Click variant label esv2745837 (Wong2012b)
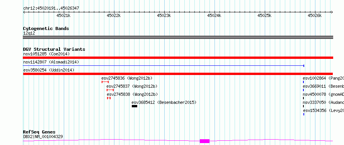This screenshot has width=344, height=145. point(132,86)
